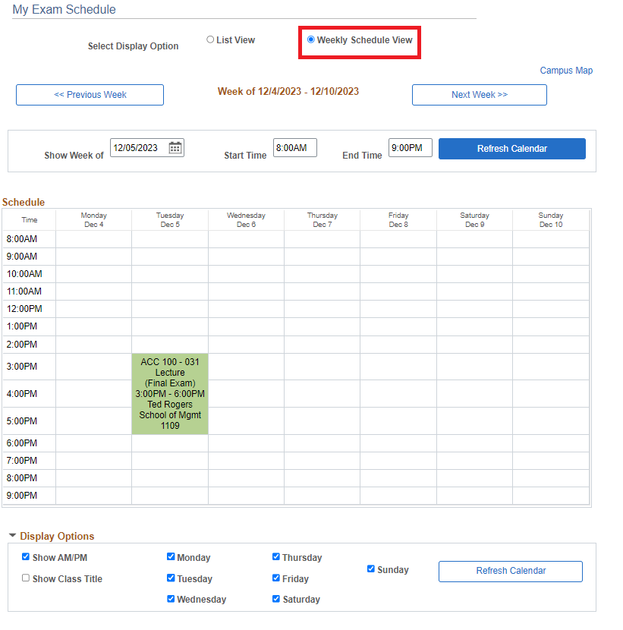Click the blue Refresh Calendar button
The height and width of the screenshot is (630, 623).
511,149
